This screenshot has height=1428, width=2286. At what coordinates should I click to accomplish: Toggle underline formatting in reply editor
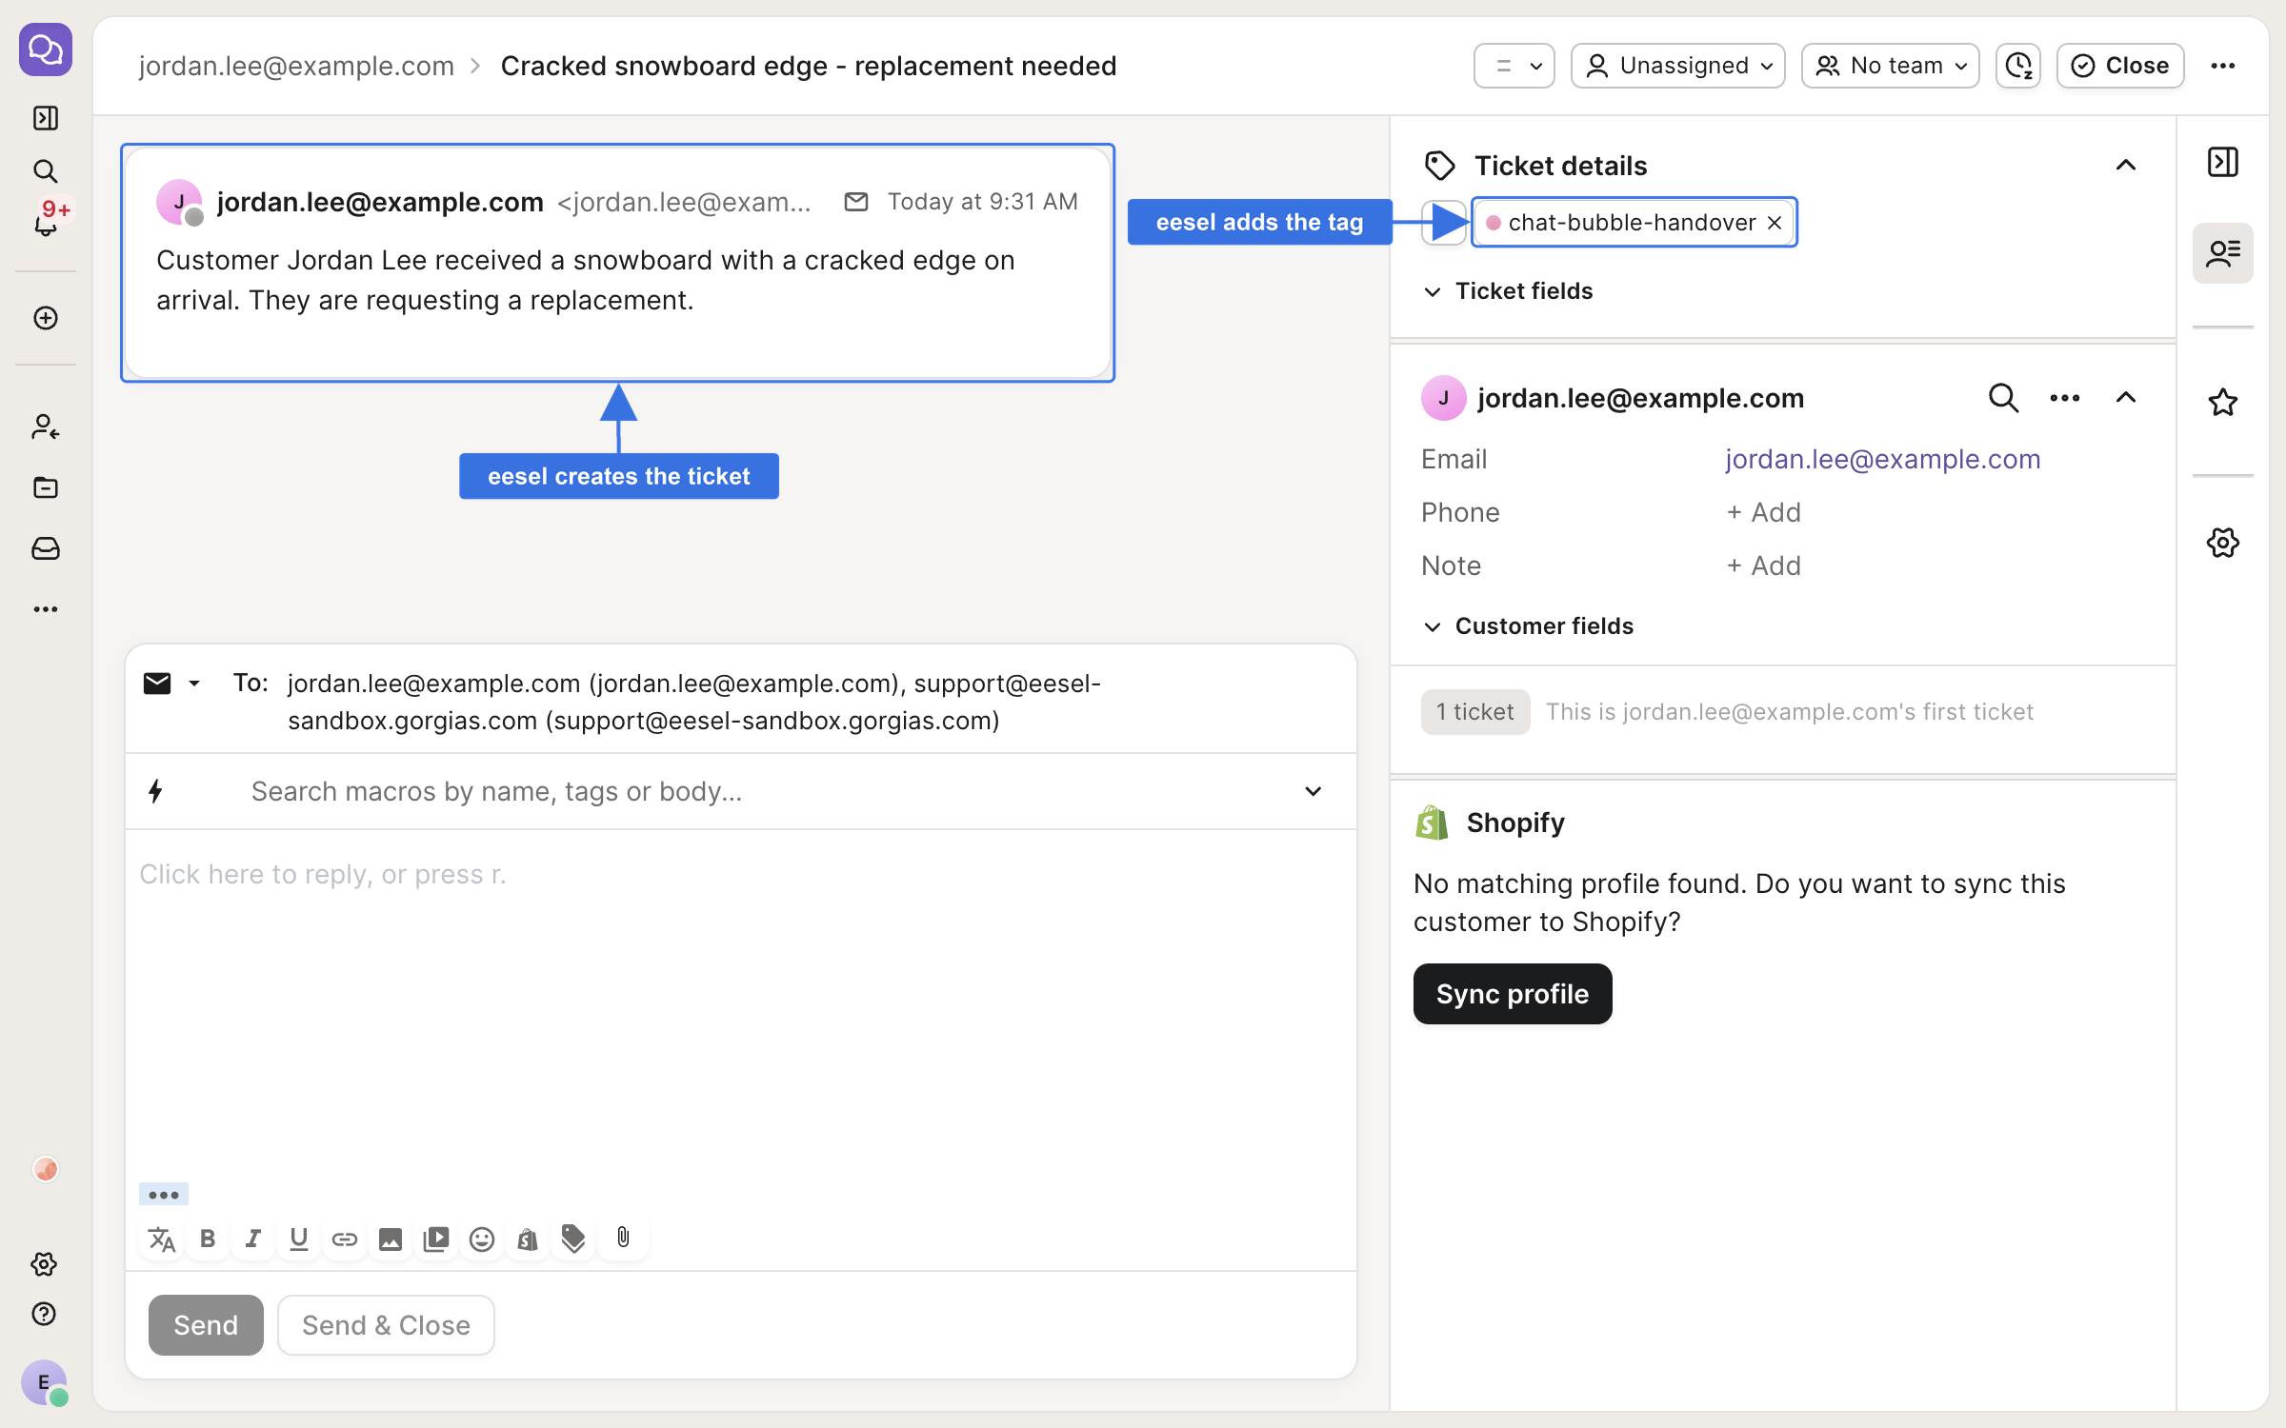click(299, 1240)
